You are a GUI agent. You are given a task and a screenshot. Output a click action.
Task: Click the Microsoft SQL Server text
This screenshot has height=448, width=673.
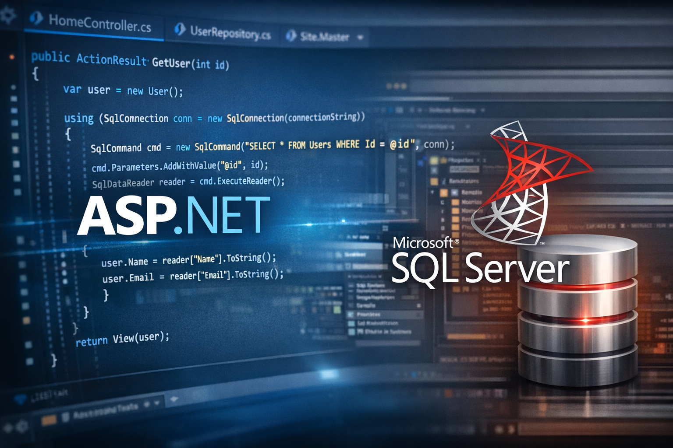(x=480, y=262)
